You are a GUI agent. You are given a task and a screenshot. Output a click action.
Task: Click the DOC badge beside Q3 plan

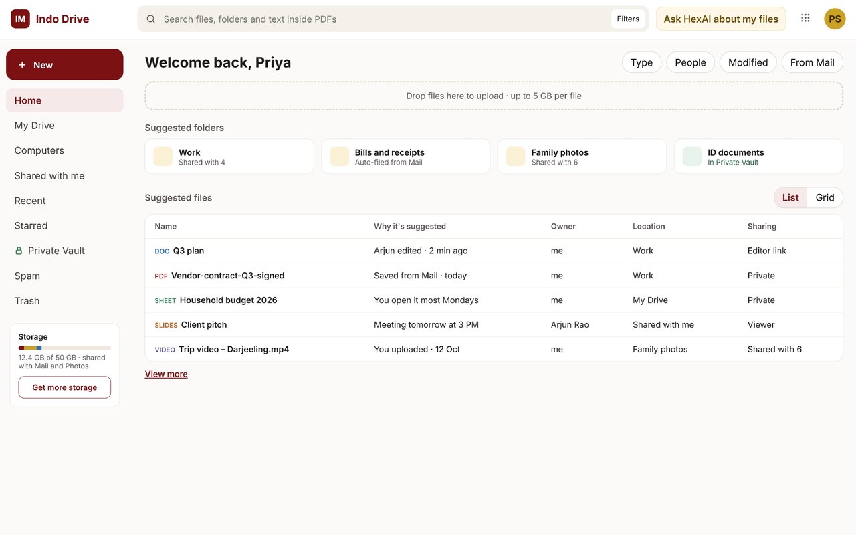(162, 251)
